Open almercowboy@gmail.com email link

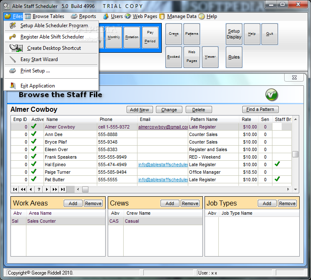[163, 127]
